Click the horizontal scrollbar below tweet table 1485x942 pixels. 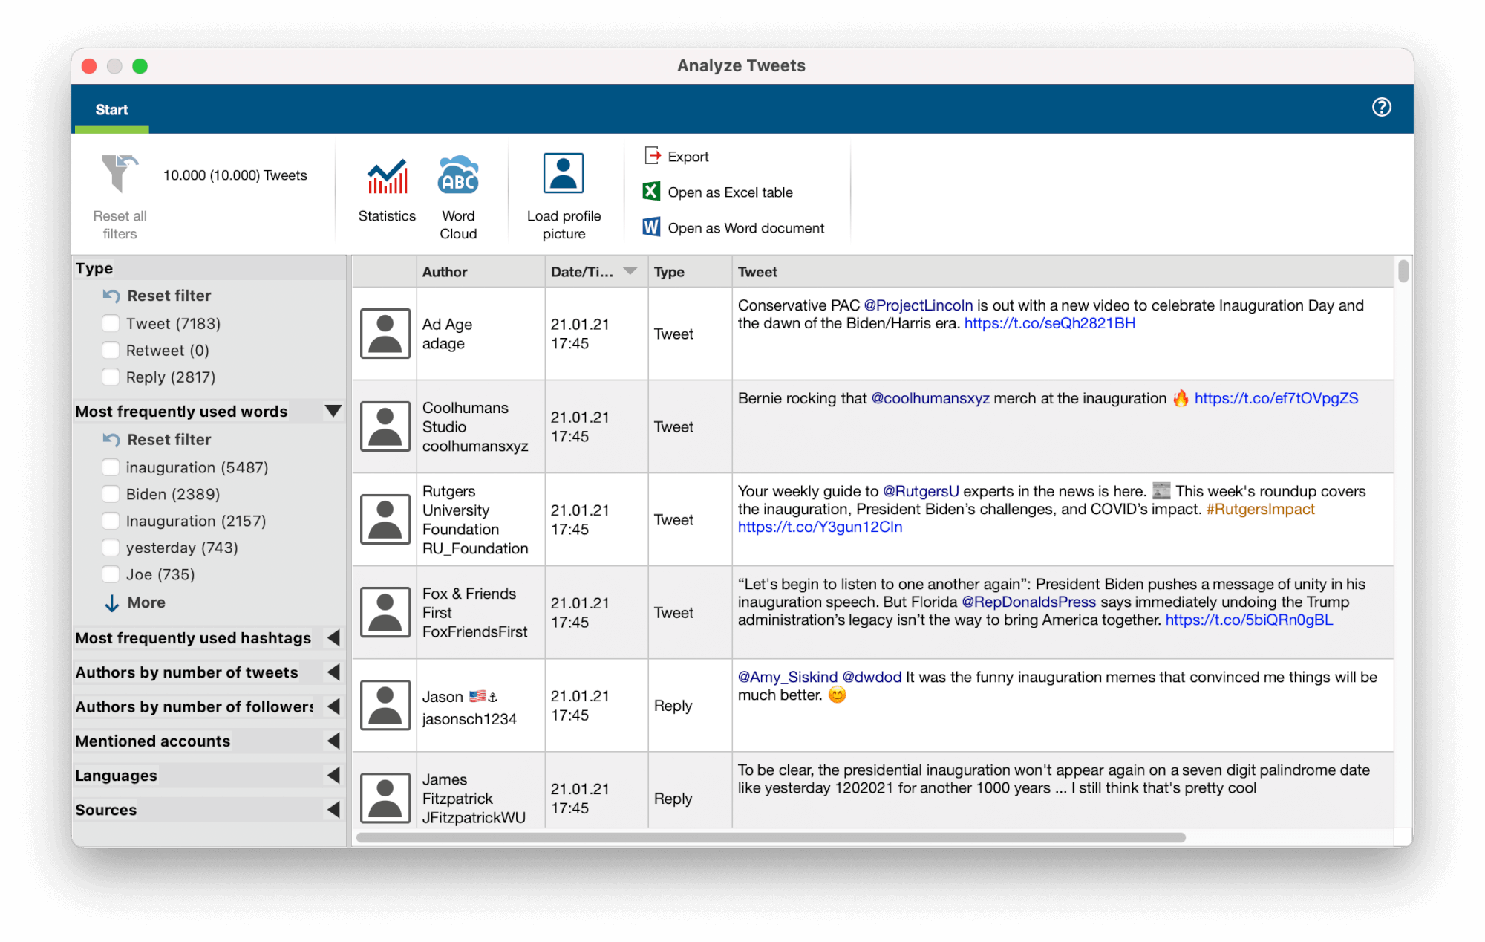click(771, 837)
